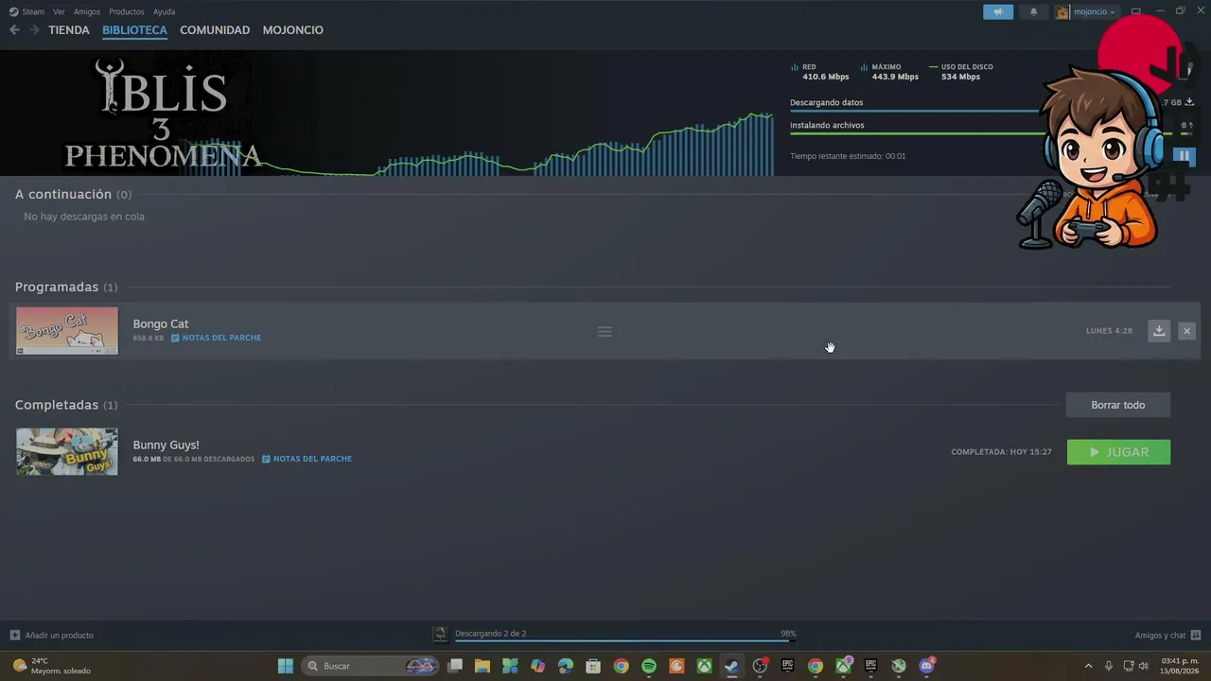1211x681 pixels.
Task: Open the mojoncio account dropdown
Action: [x=1095, y=12]
